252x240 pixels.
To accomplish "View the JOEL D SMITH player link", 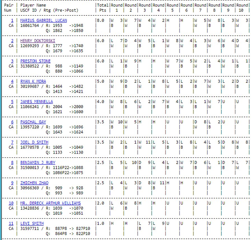I will [34, 142].
